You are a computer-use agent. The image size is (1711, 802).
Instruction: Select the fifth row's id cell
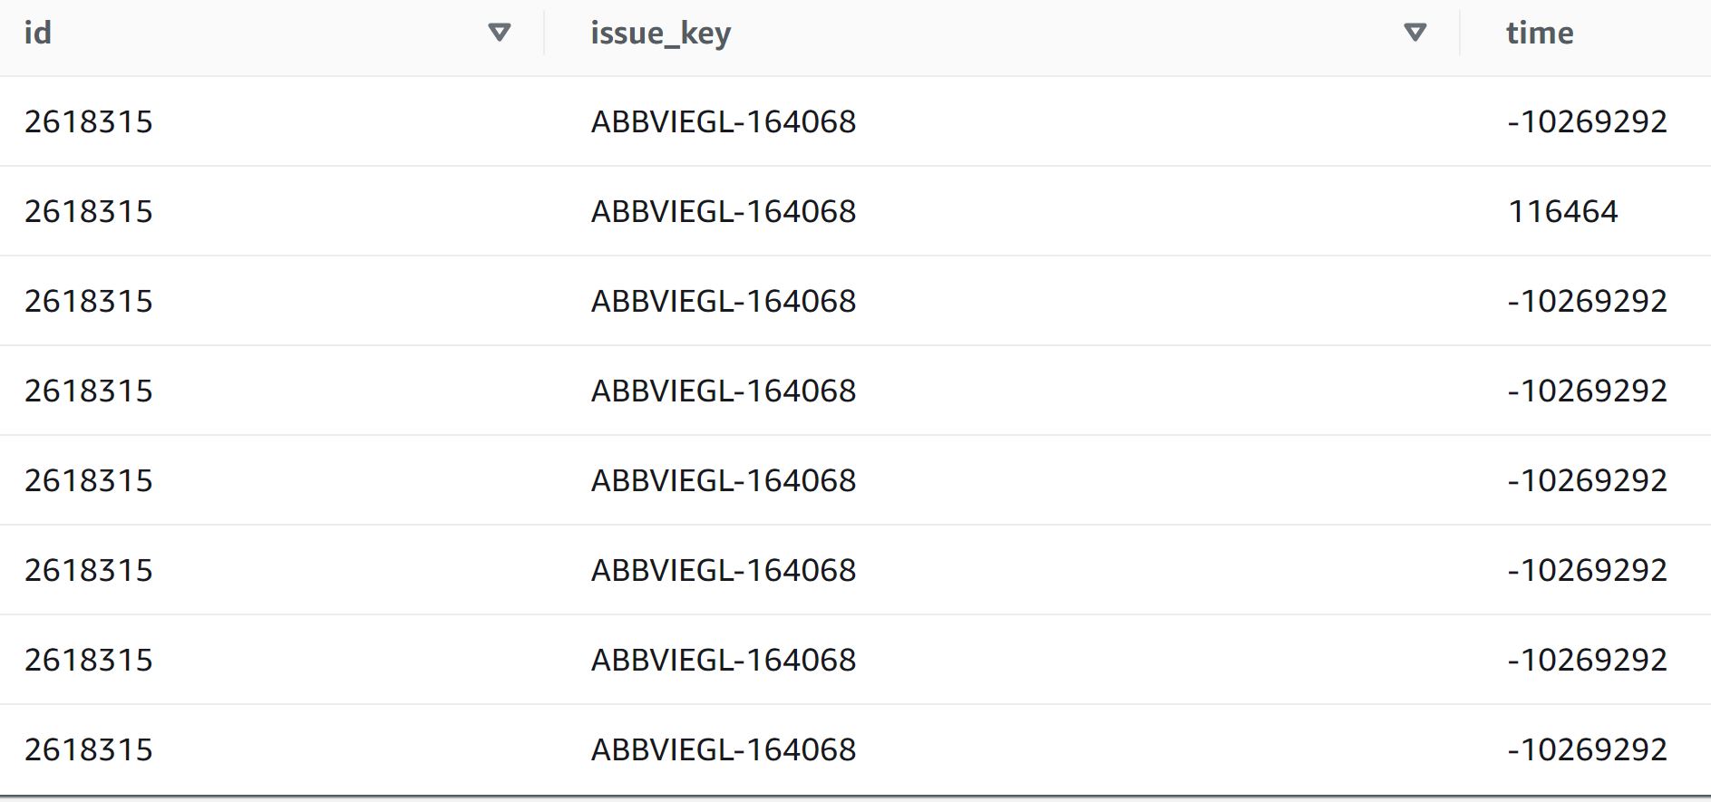pyautogui.click(x=89, y=480)
